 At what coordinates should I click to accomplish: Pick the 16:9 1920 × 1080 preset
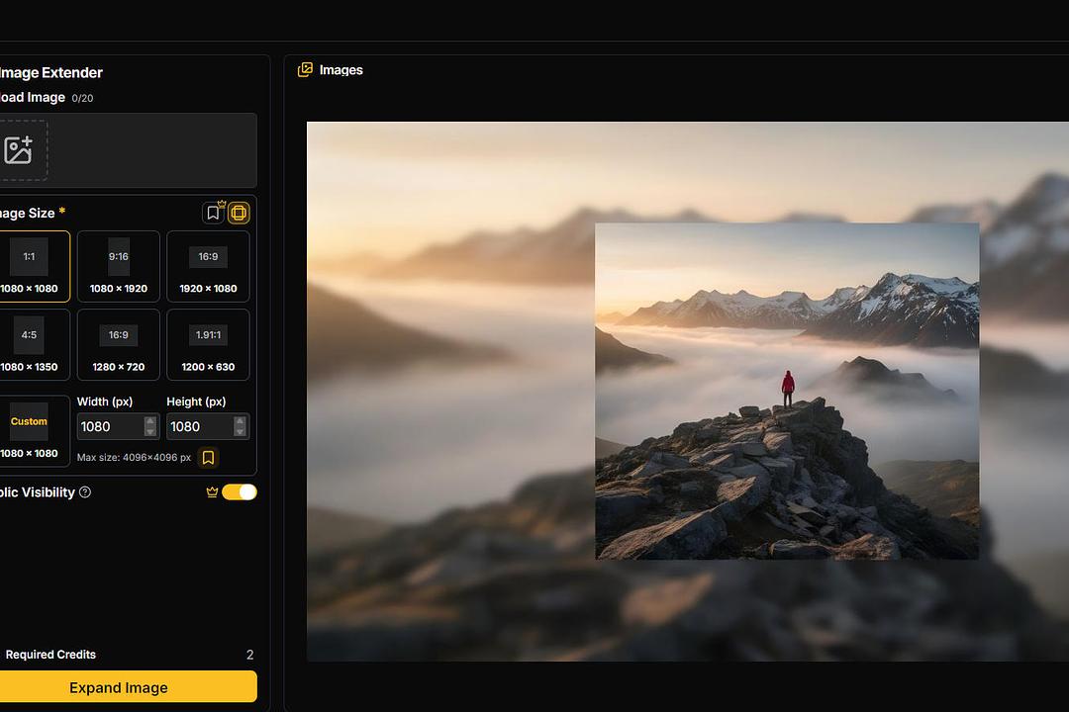208,266
